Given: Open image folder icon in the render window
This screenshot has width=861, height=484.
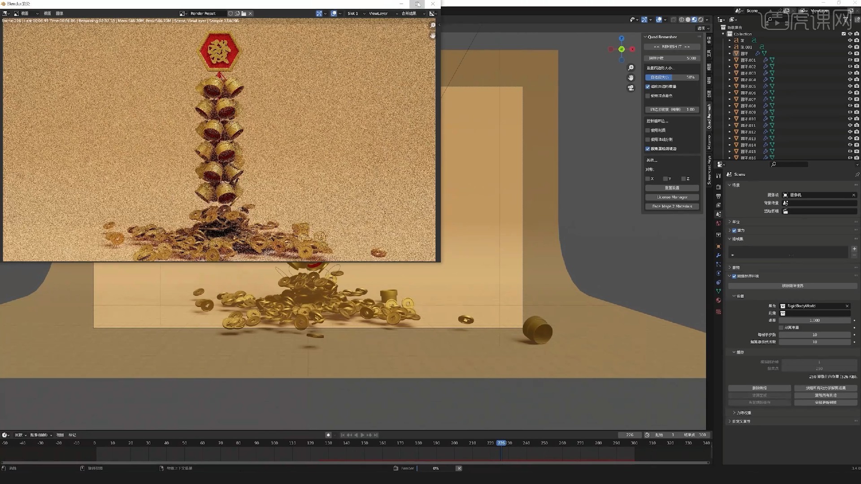Looking at the screenshot, I should [x=244, y=13].
